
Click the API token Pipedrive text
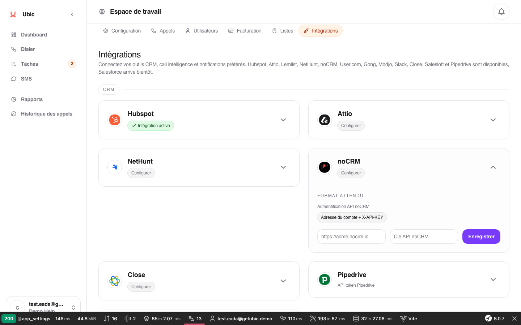pos(356,285)
